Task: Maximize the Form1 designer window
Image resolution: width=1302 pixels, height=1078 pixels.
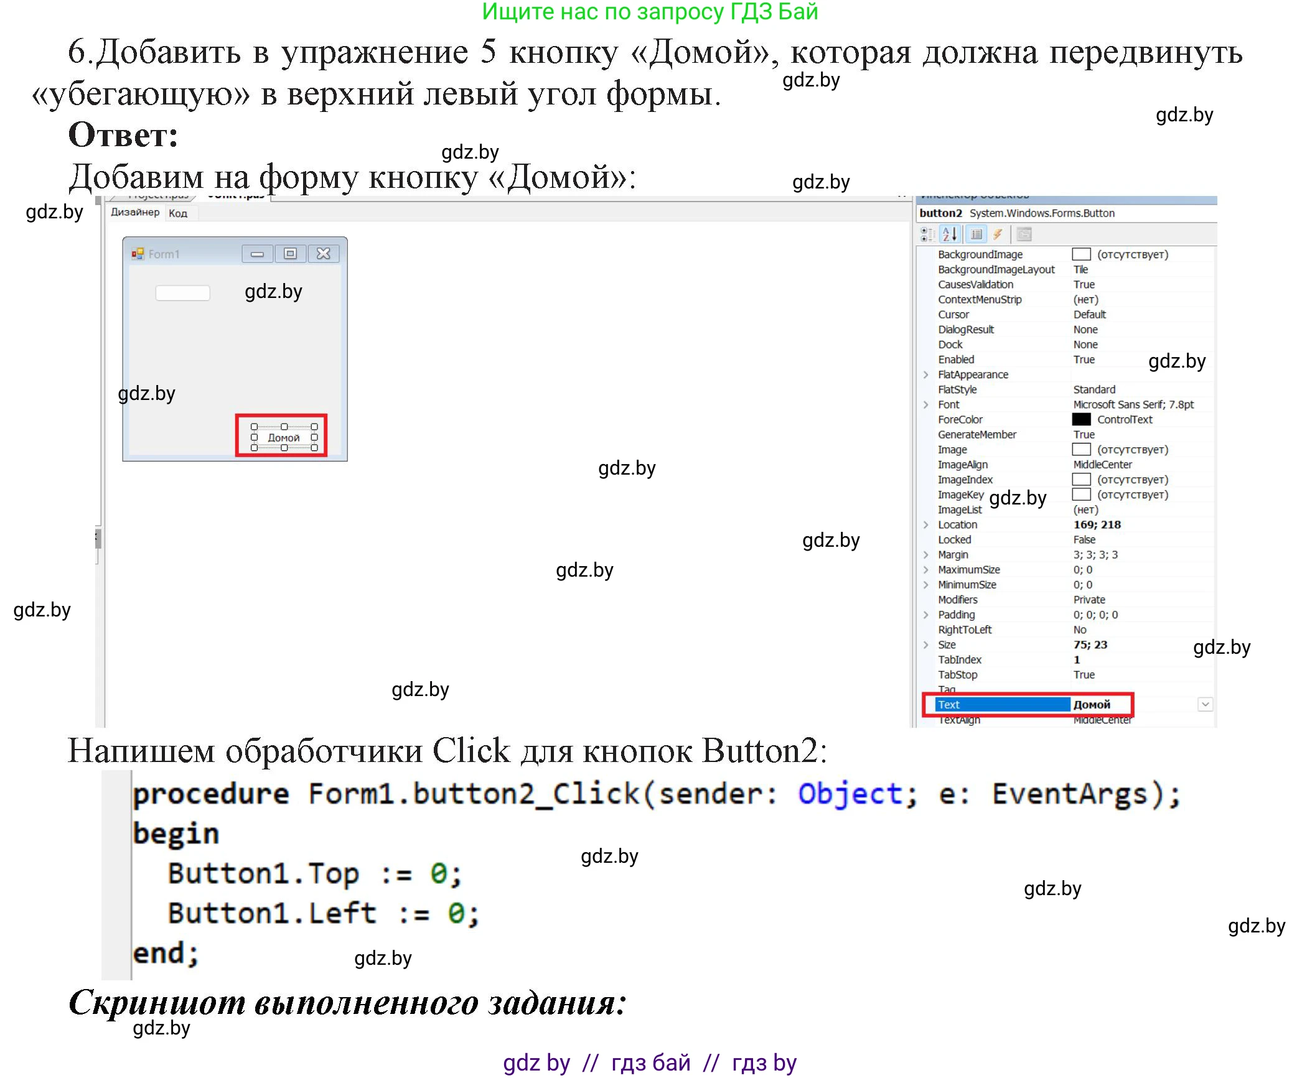Action: pos(290,254)
